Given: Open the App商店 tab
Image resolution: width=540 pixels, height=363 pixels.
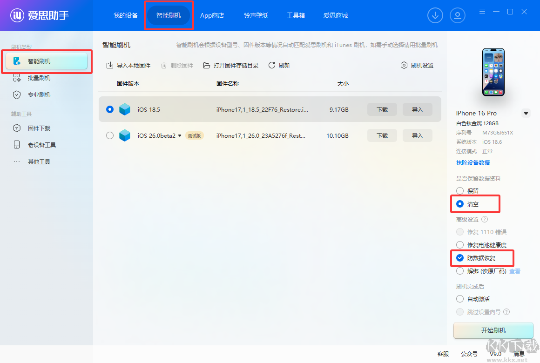Looking at the screenshot, I should point(212,15).
